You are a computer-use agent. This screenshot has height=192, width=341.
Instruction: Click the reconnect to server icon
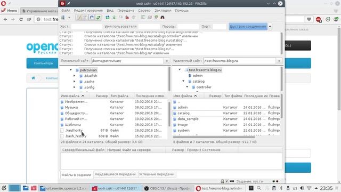point(134,18)
